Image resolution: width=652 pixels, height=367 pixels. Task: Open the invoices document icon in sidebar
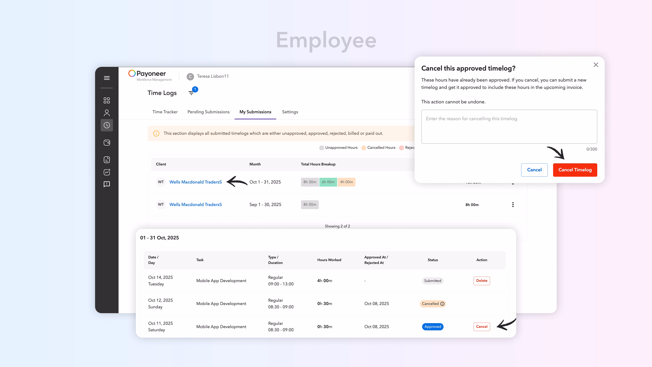(x=107, y=160)
